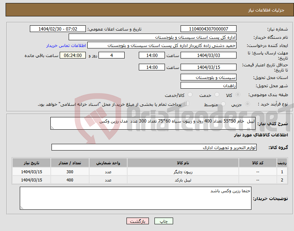Click the تعداد / مقدار column header
294x231 pixels.
click(70, 163)
